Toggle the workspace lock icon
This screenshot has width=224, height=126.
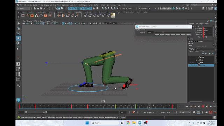tap(215, 5)
